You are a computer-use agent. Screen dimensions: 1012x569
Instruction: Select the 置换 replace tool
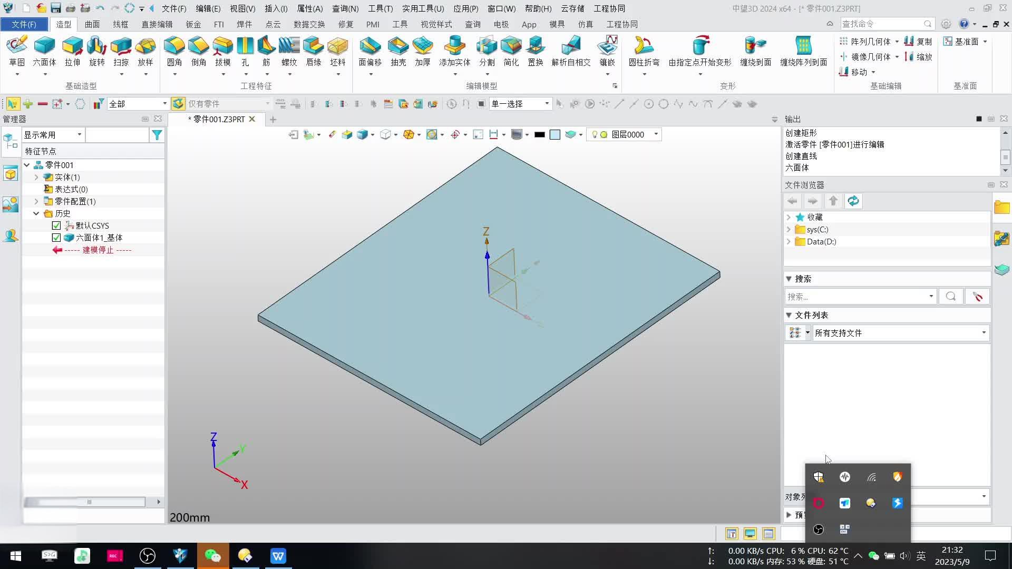pyautogui.click(x=535, y=52)
